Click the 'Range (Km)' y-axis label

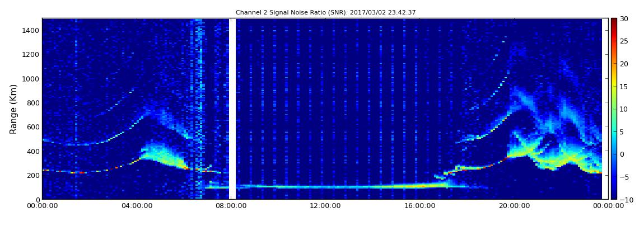click(13, 109)
